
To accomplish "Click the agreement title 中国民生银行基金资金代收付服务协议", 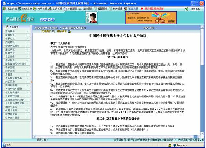I will coord(118,36).
